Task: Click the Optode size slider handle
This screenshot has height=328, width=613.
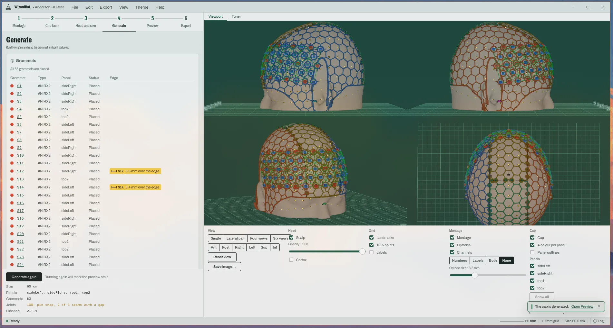Action: (x=475, y=275)
